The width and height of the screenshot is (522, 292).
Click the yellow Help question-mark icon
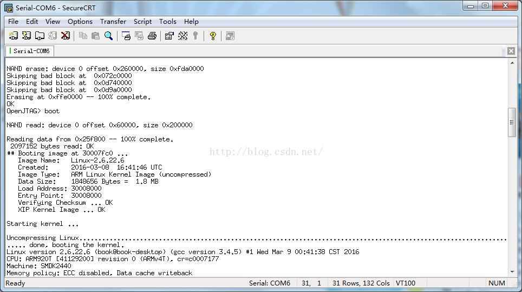point(213,36)
